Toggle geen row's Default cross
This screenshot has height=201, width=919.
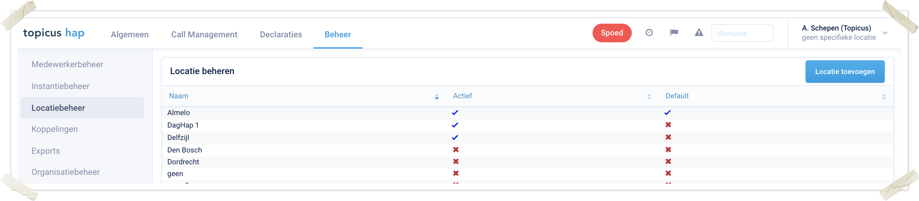pos(668,173)
